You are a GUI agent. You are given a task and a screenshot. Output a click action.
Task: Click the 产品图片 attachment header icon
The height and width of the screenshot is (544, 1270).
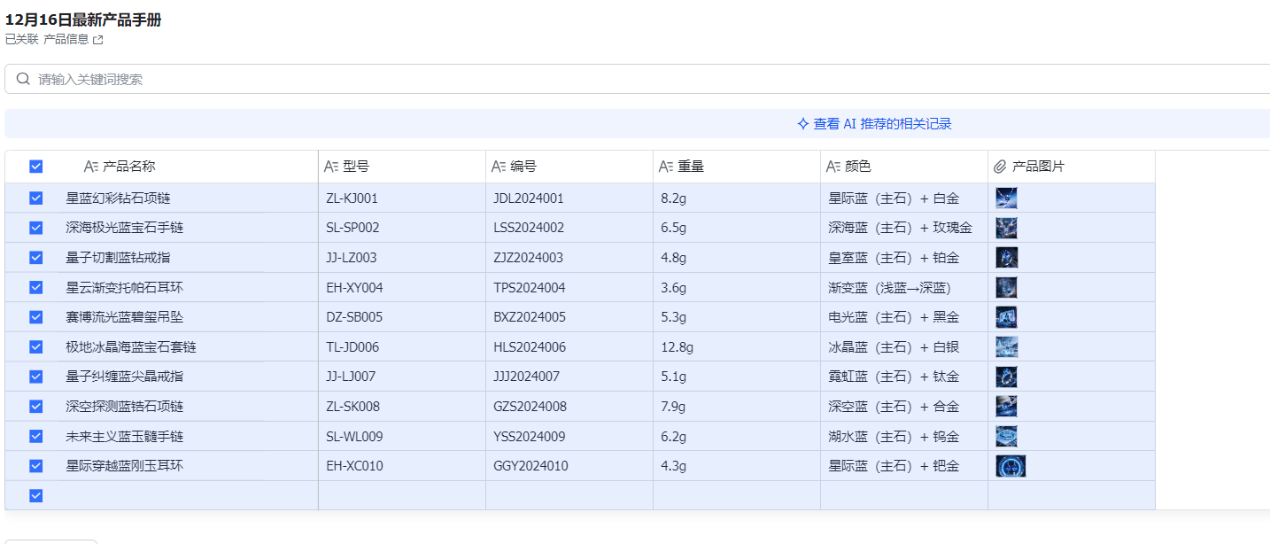pos(1000,167)
